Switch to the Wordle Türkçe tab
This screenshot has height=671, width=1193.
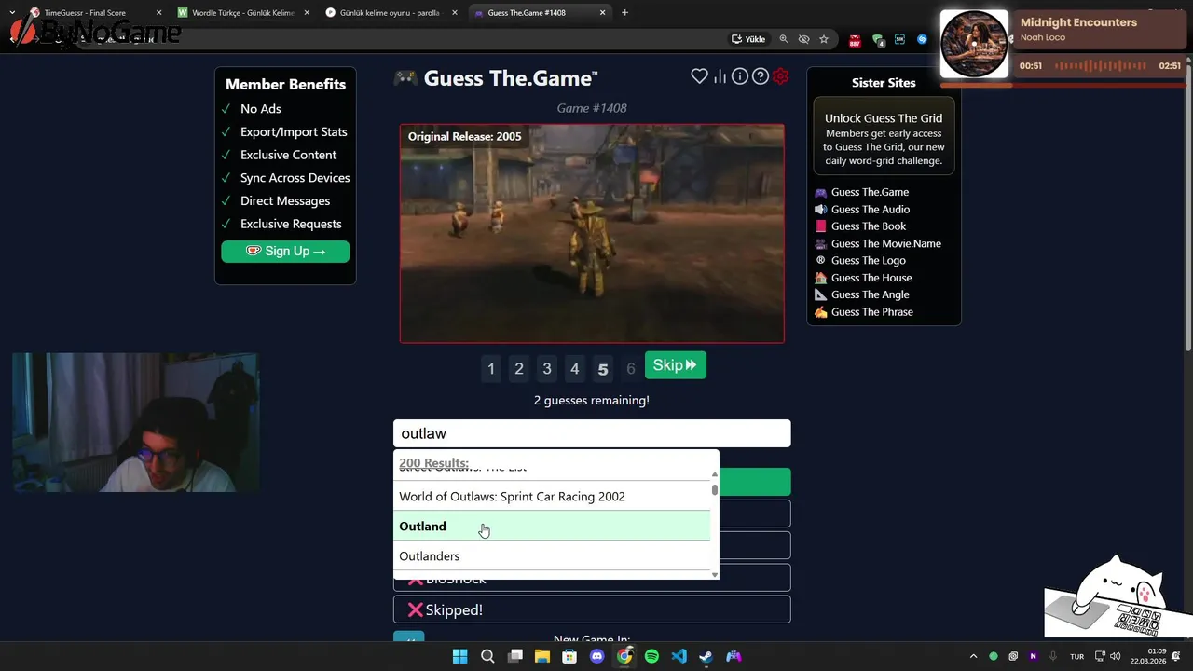pyautogui.click(x=242, y=13)
